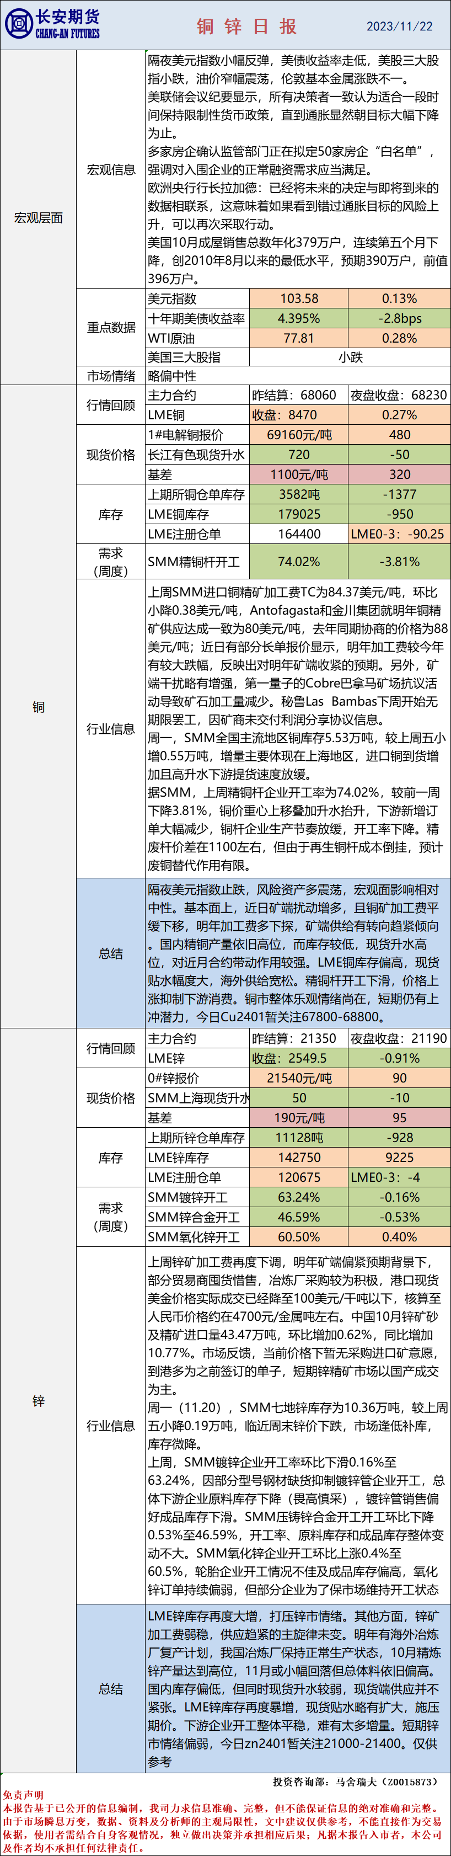Click the 120675 registered warrant cell
Image resolution: width=451 pixels, height=1856 pixels.
click(299, 1177)
